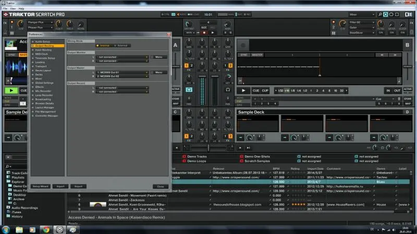Open Google Chrome from the taskbar
The width and height of the screenshot is (417, 234).
pyautogui.click(x=46, y=229)
